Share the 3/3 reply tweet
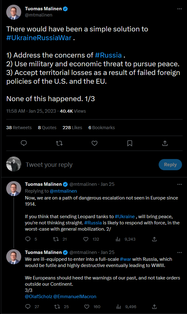187x314 pixels. tap(154, 307)
